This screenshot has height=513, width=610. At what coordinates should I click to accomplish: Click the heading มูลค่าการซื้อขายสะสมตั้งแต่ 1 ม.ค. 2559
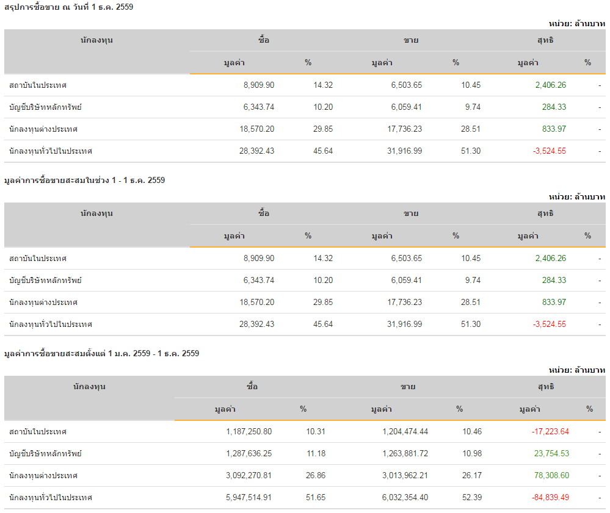(x=101, y=354)
